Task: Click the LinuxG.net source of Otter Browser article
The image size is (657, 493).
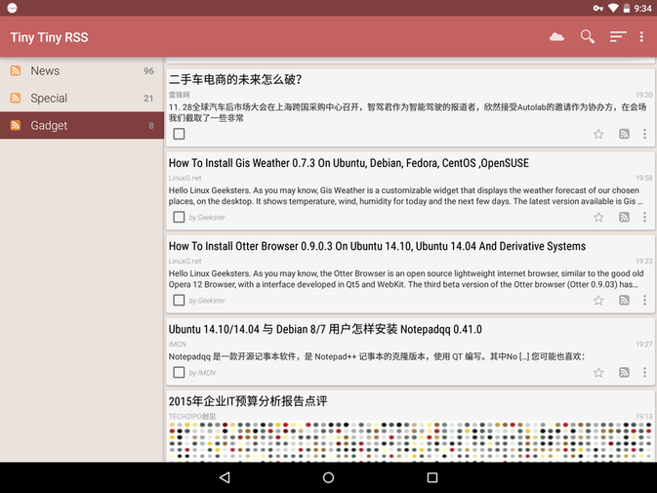Action: click(x=185, y=261)
